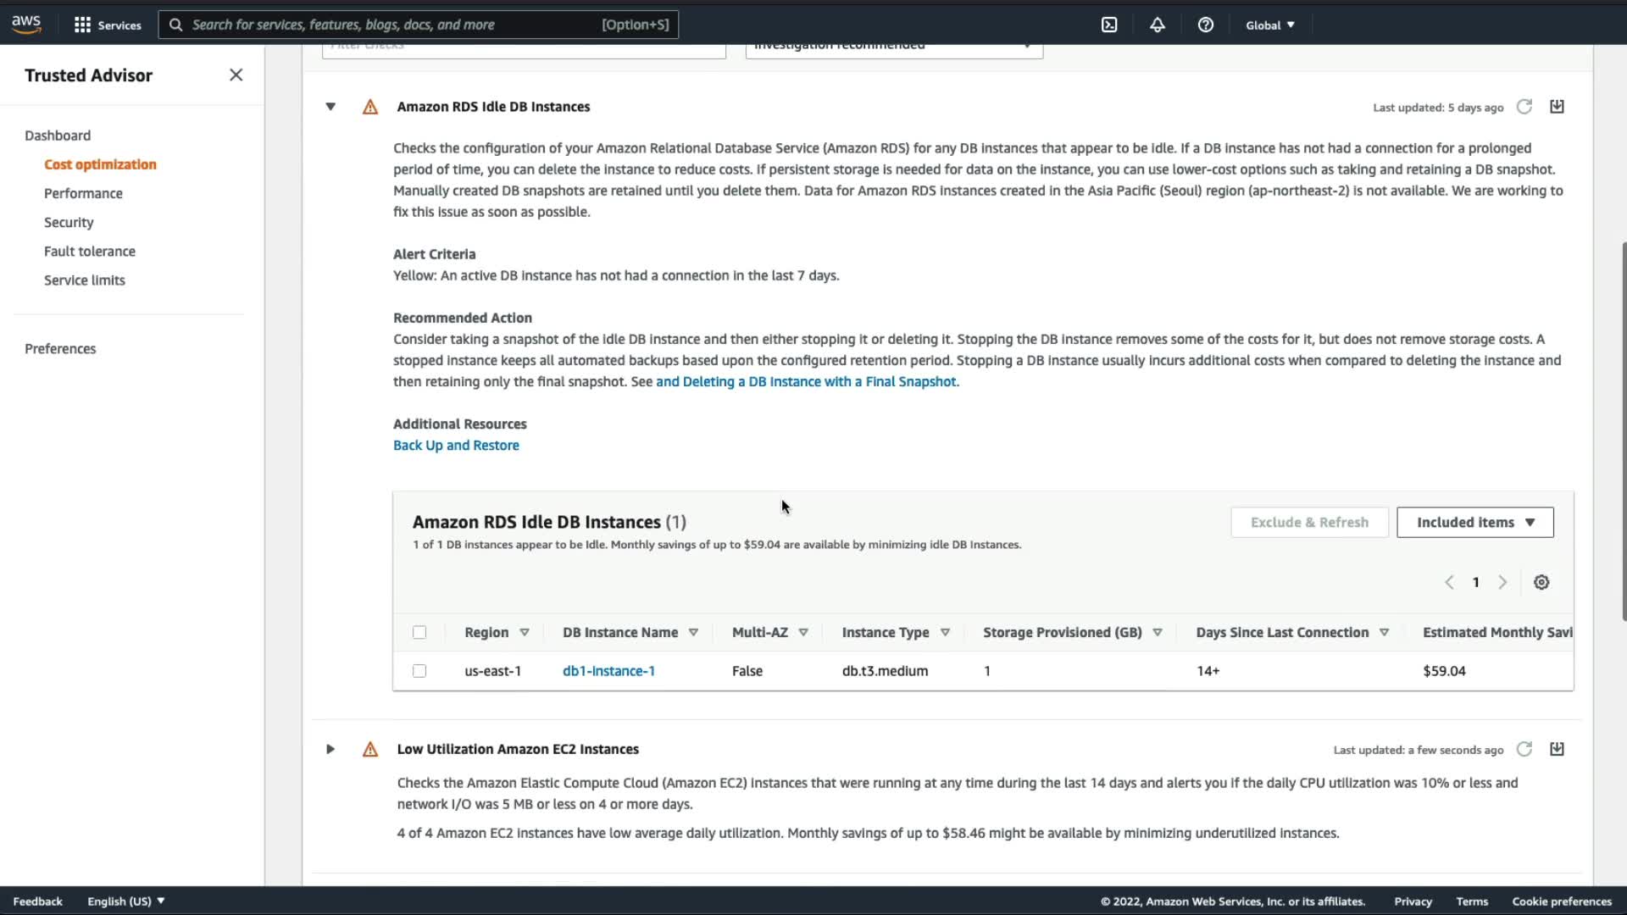Collapse the Amazon RDS Idle DB Instances section
The height and width of the screenshot is (915, 1627).
[330, 107]
